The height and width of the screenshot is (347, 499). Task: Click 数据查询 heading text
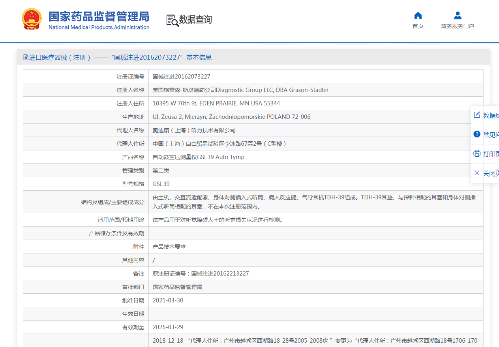tap(195, 20)
